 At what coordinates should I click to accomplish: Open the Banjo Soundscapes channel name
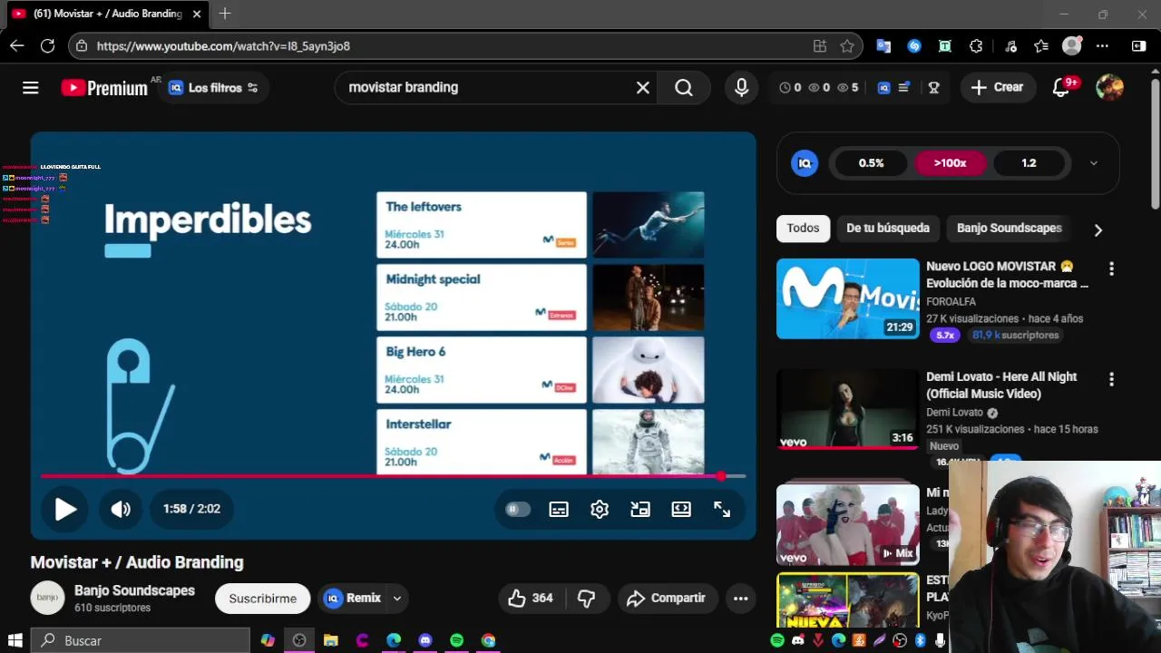[x=134, y=590]
